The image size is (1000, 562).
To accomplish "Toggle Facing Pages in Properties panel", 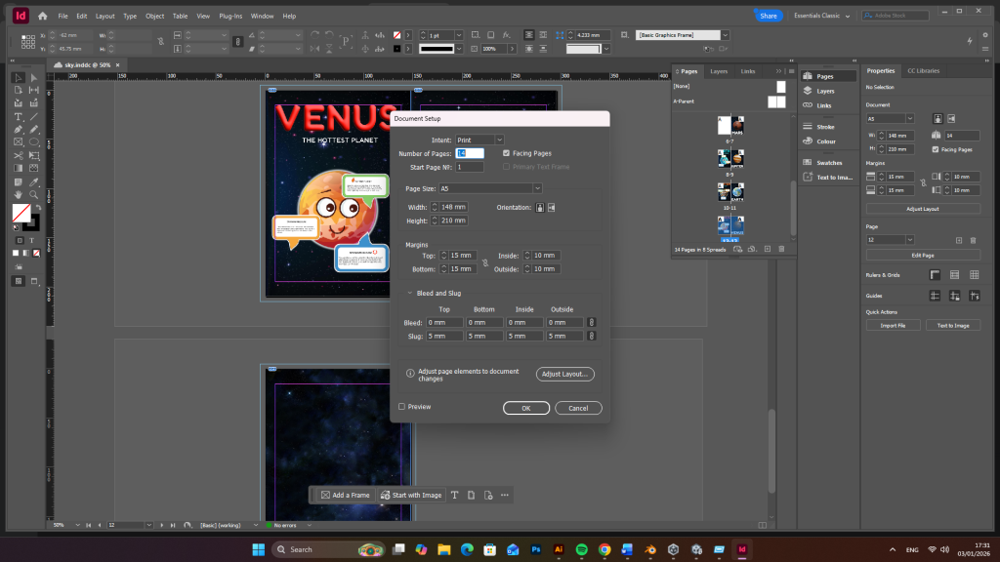I will pyautogui.click(x=936, y=149).
